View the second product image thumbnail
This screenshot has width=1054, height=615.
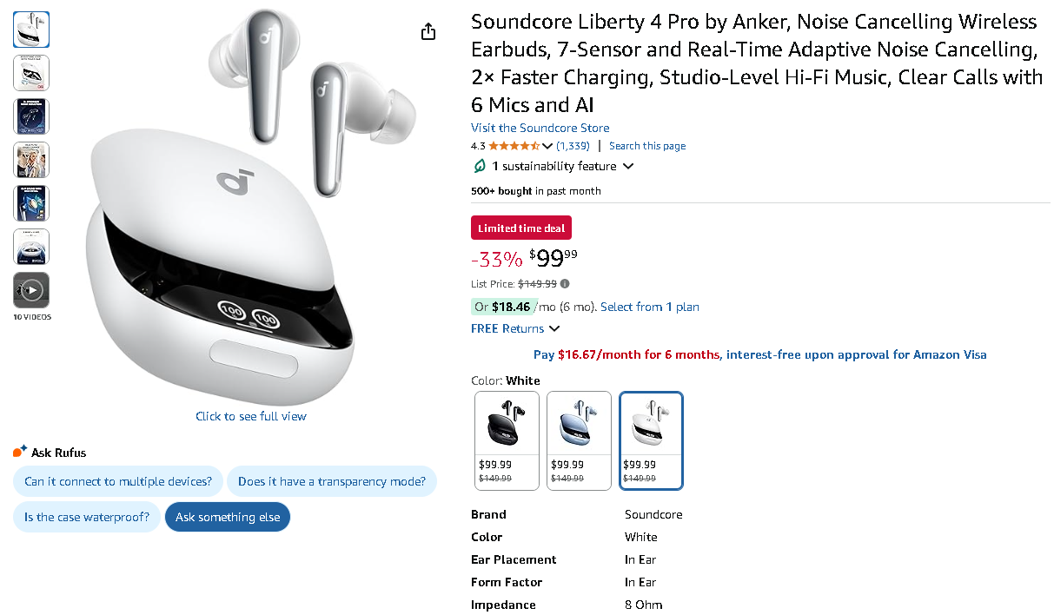31,73
